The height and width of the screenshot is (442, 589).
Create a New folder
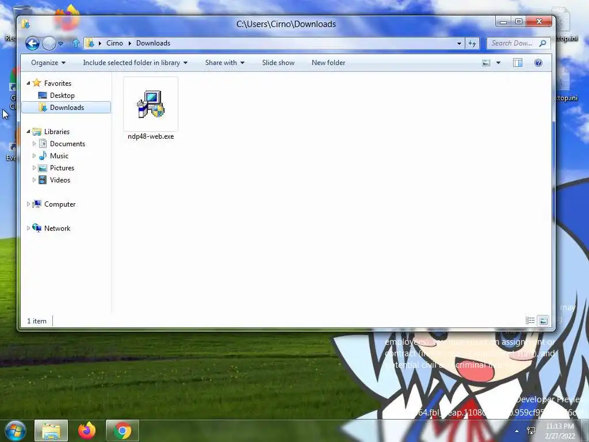(328, 63)
